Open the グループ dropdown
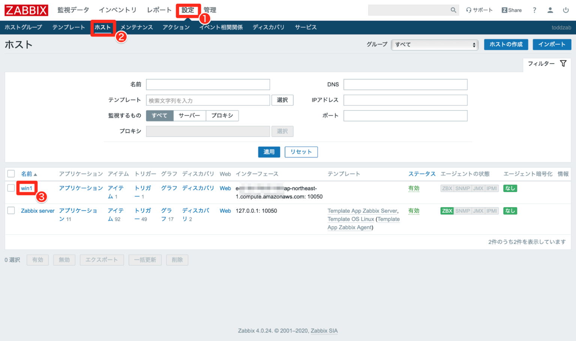This screenshot has height=341, width=576. pos(435,45)
